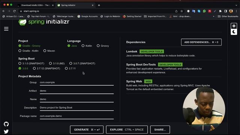This screenshot has height=135, width=240.
Task: Bookmark this page with star icon
Action: click(x=181, y=11)
